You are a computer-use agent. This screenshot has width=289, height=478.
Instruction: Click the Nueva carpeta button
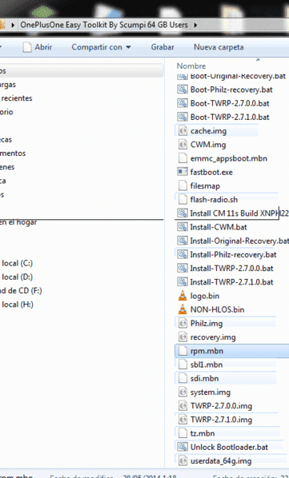[x=219, y=47]
